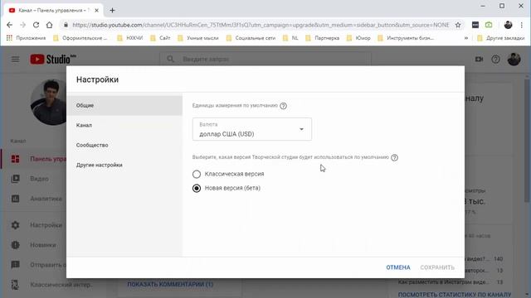Open the NL bookmark folder
Viewport: 531px width, 298px height.
[291, 38]
